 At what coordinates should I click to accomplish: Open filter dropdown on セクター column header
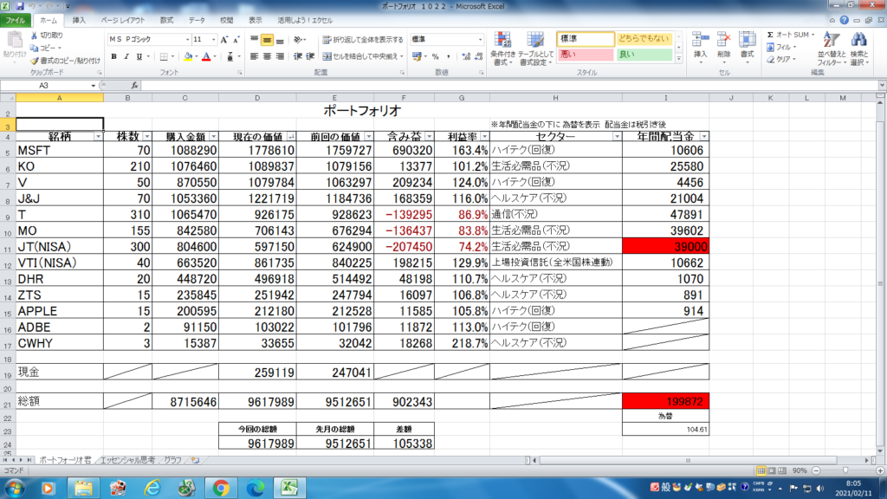(617, 137)
